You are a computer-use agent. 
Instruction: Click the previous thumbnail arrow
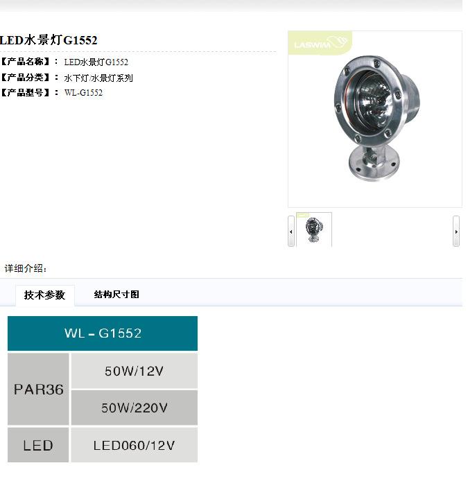click(291, 232)
